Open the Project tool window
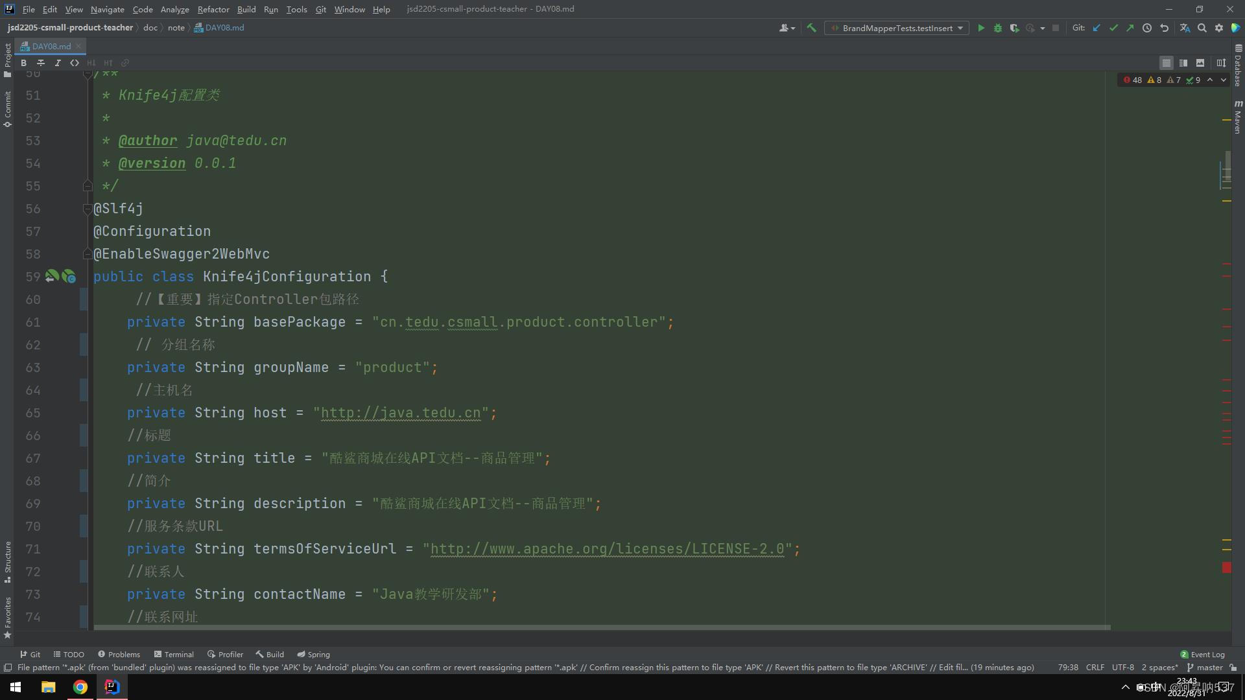This screenshot has width=1245, height=700. pyautogui.click(x=7, y=60)
